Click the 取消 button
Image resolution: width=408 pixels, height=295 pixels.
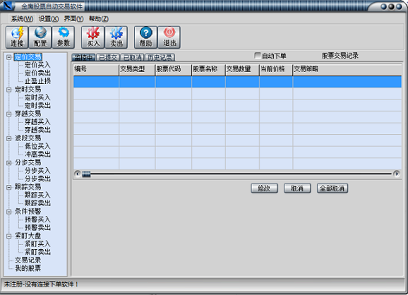[x=297, y=188]
